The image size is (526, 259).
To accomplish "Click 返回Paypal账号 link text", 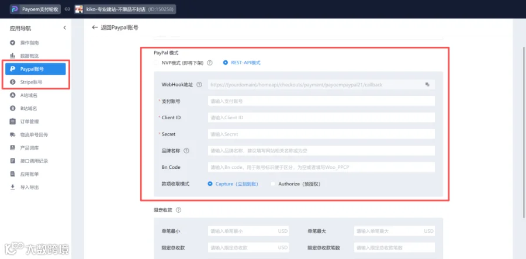I will click(119, 27).
